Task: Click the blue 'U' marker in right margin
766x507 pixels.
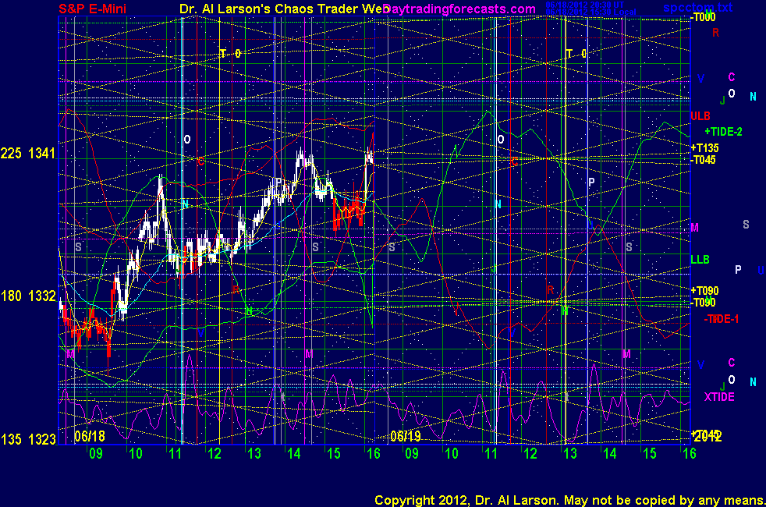Action: 761,270
